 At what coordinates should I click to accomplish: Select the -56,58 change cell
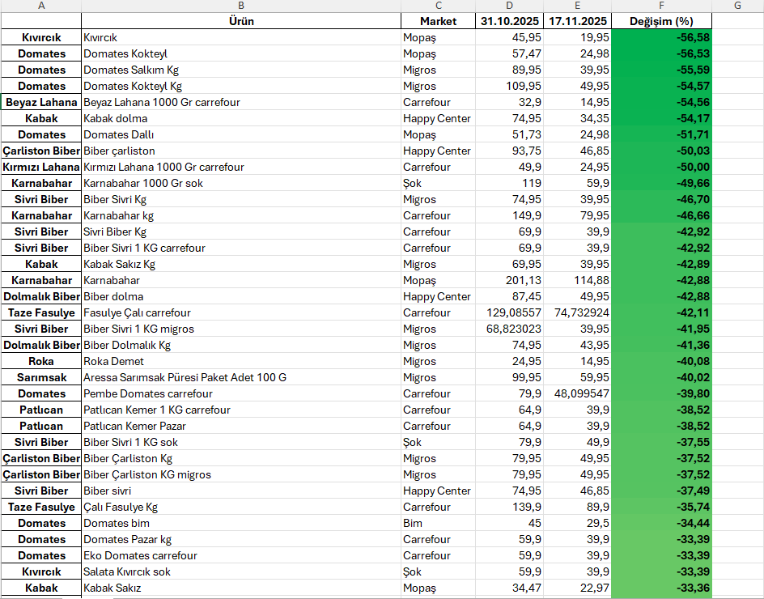(x=662, y=37)
